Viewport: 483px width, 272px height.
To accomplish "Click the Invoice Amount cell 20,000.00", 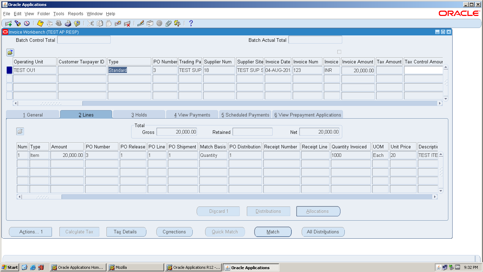I will [x=358, y=70].
